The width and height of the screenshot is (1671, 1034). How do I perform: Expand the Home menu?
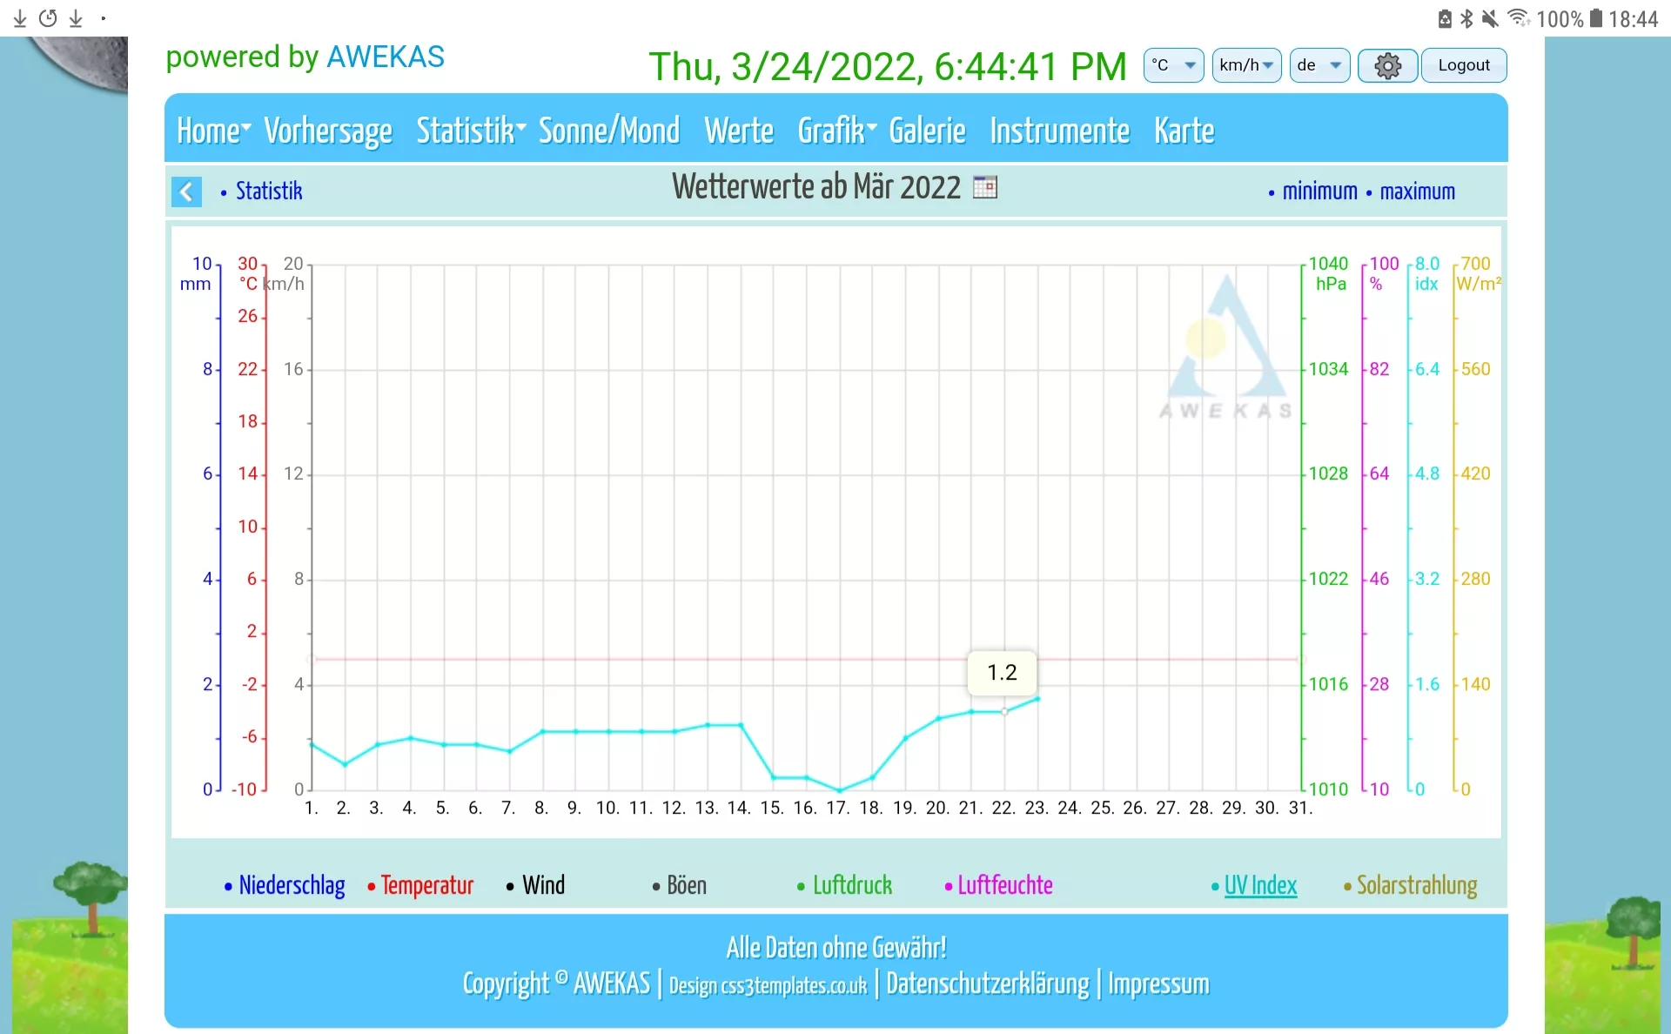[213, 131]
